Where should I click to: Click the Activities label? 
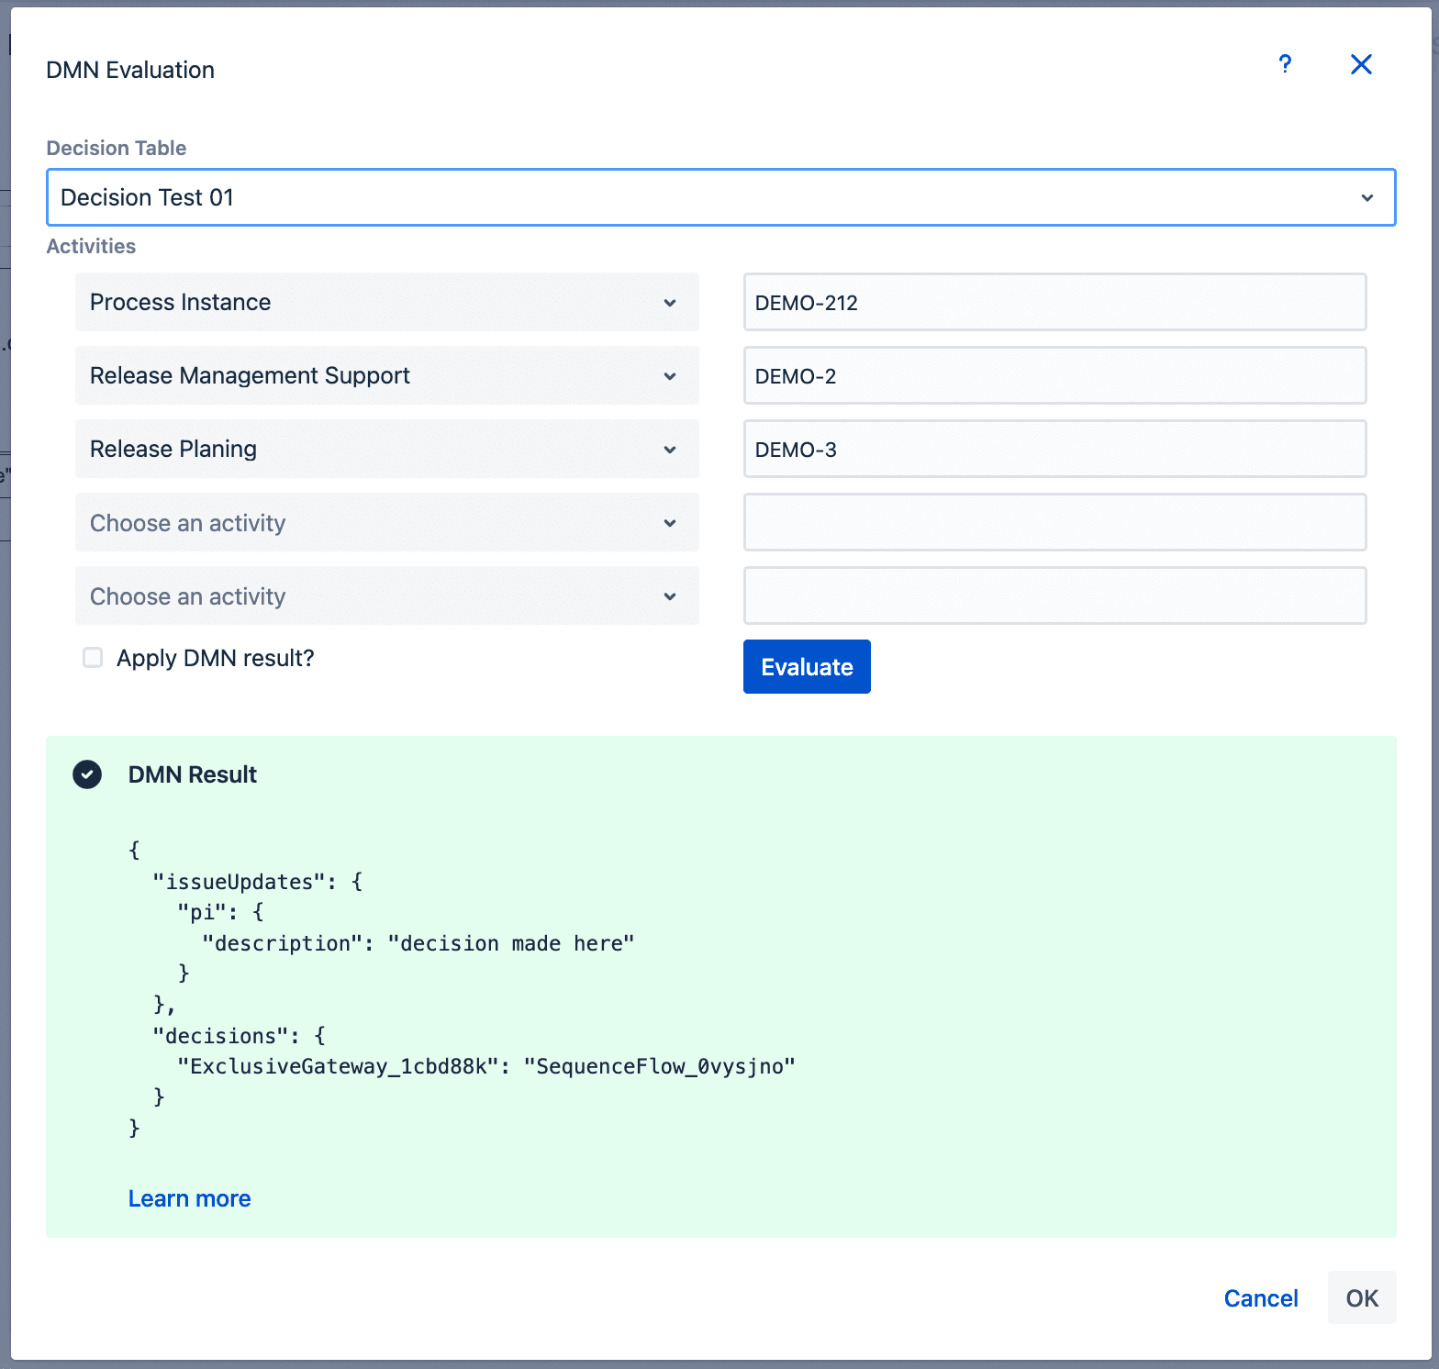91,246
